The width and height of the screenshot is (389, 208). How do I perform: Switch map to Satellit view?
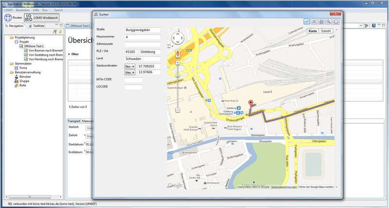tap(325, 31)
